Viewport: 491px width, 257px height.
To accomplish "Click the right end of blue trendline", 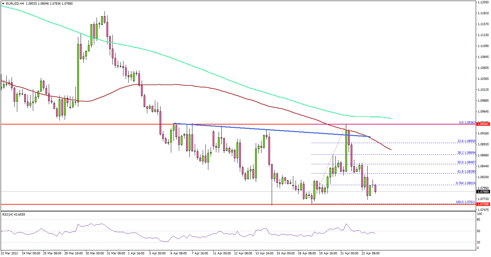I will point(370,136).
